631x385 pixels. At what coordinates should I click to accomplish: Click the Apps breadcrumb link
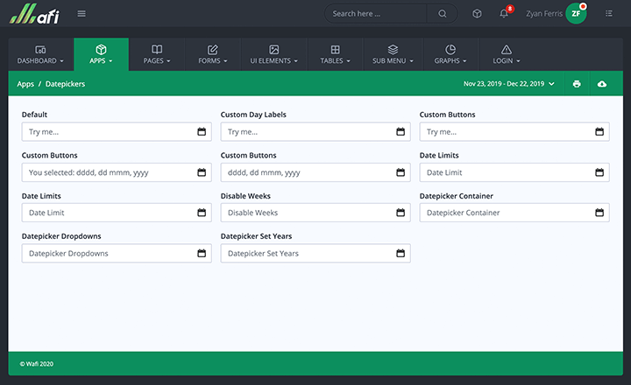pyautogui.click(x=25, y=84)
